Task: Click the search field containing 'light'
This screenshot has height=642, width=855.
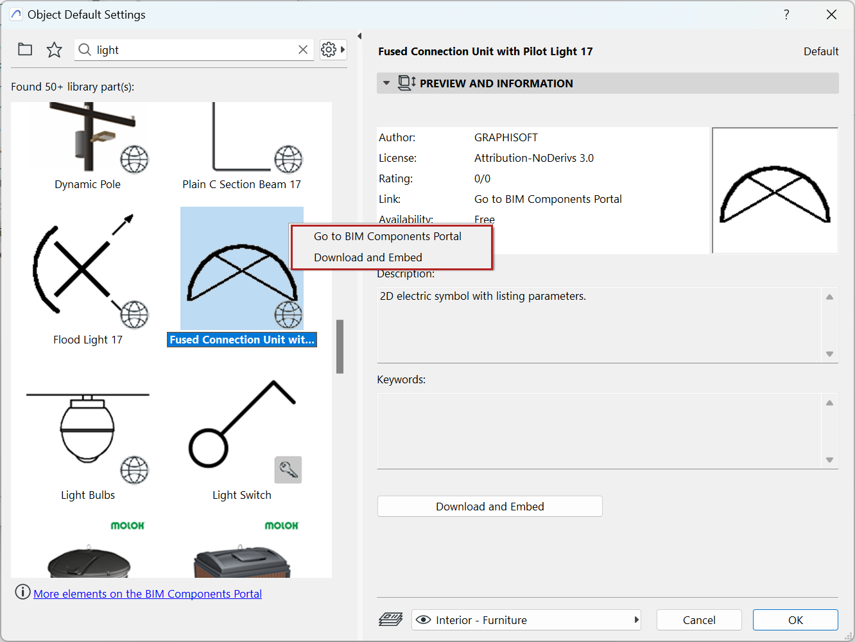Action: (x=194, y=49)
